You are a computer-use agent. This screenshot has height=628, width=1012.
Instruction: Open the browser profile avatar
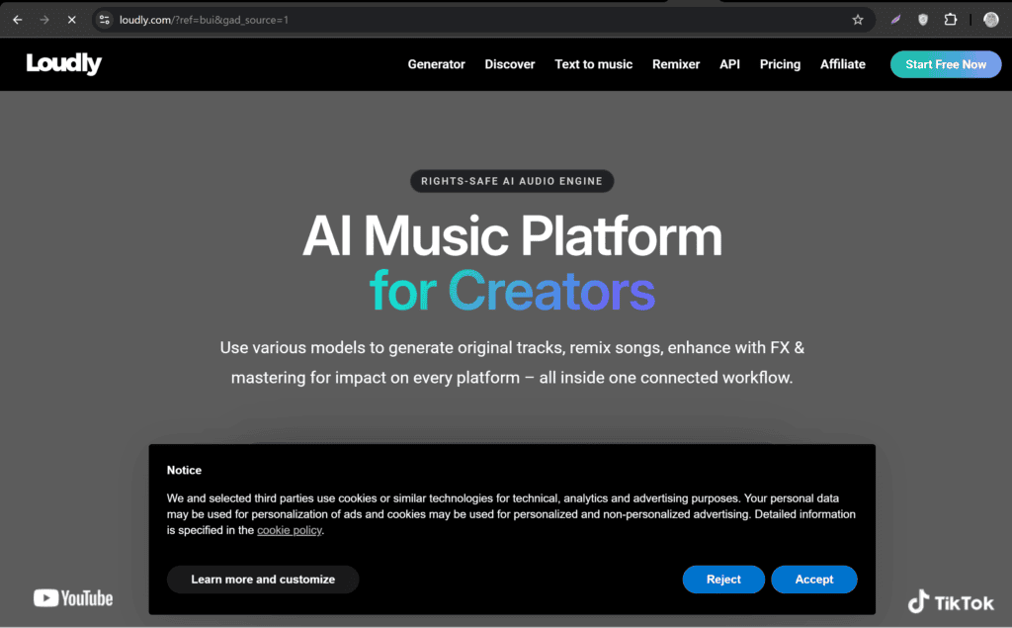pos(991,20)
